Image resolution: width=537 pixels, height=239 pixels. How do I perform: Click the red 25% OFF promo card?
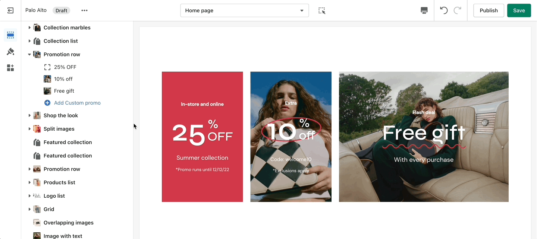[202, 137]
